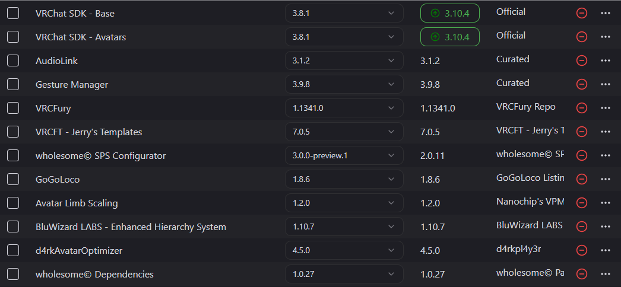This screenshot has width=621, height=287.
Task: Check the VRChat SDK - Base checkbox
Action: 13,13
